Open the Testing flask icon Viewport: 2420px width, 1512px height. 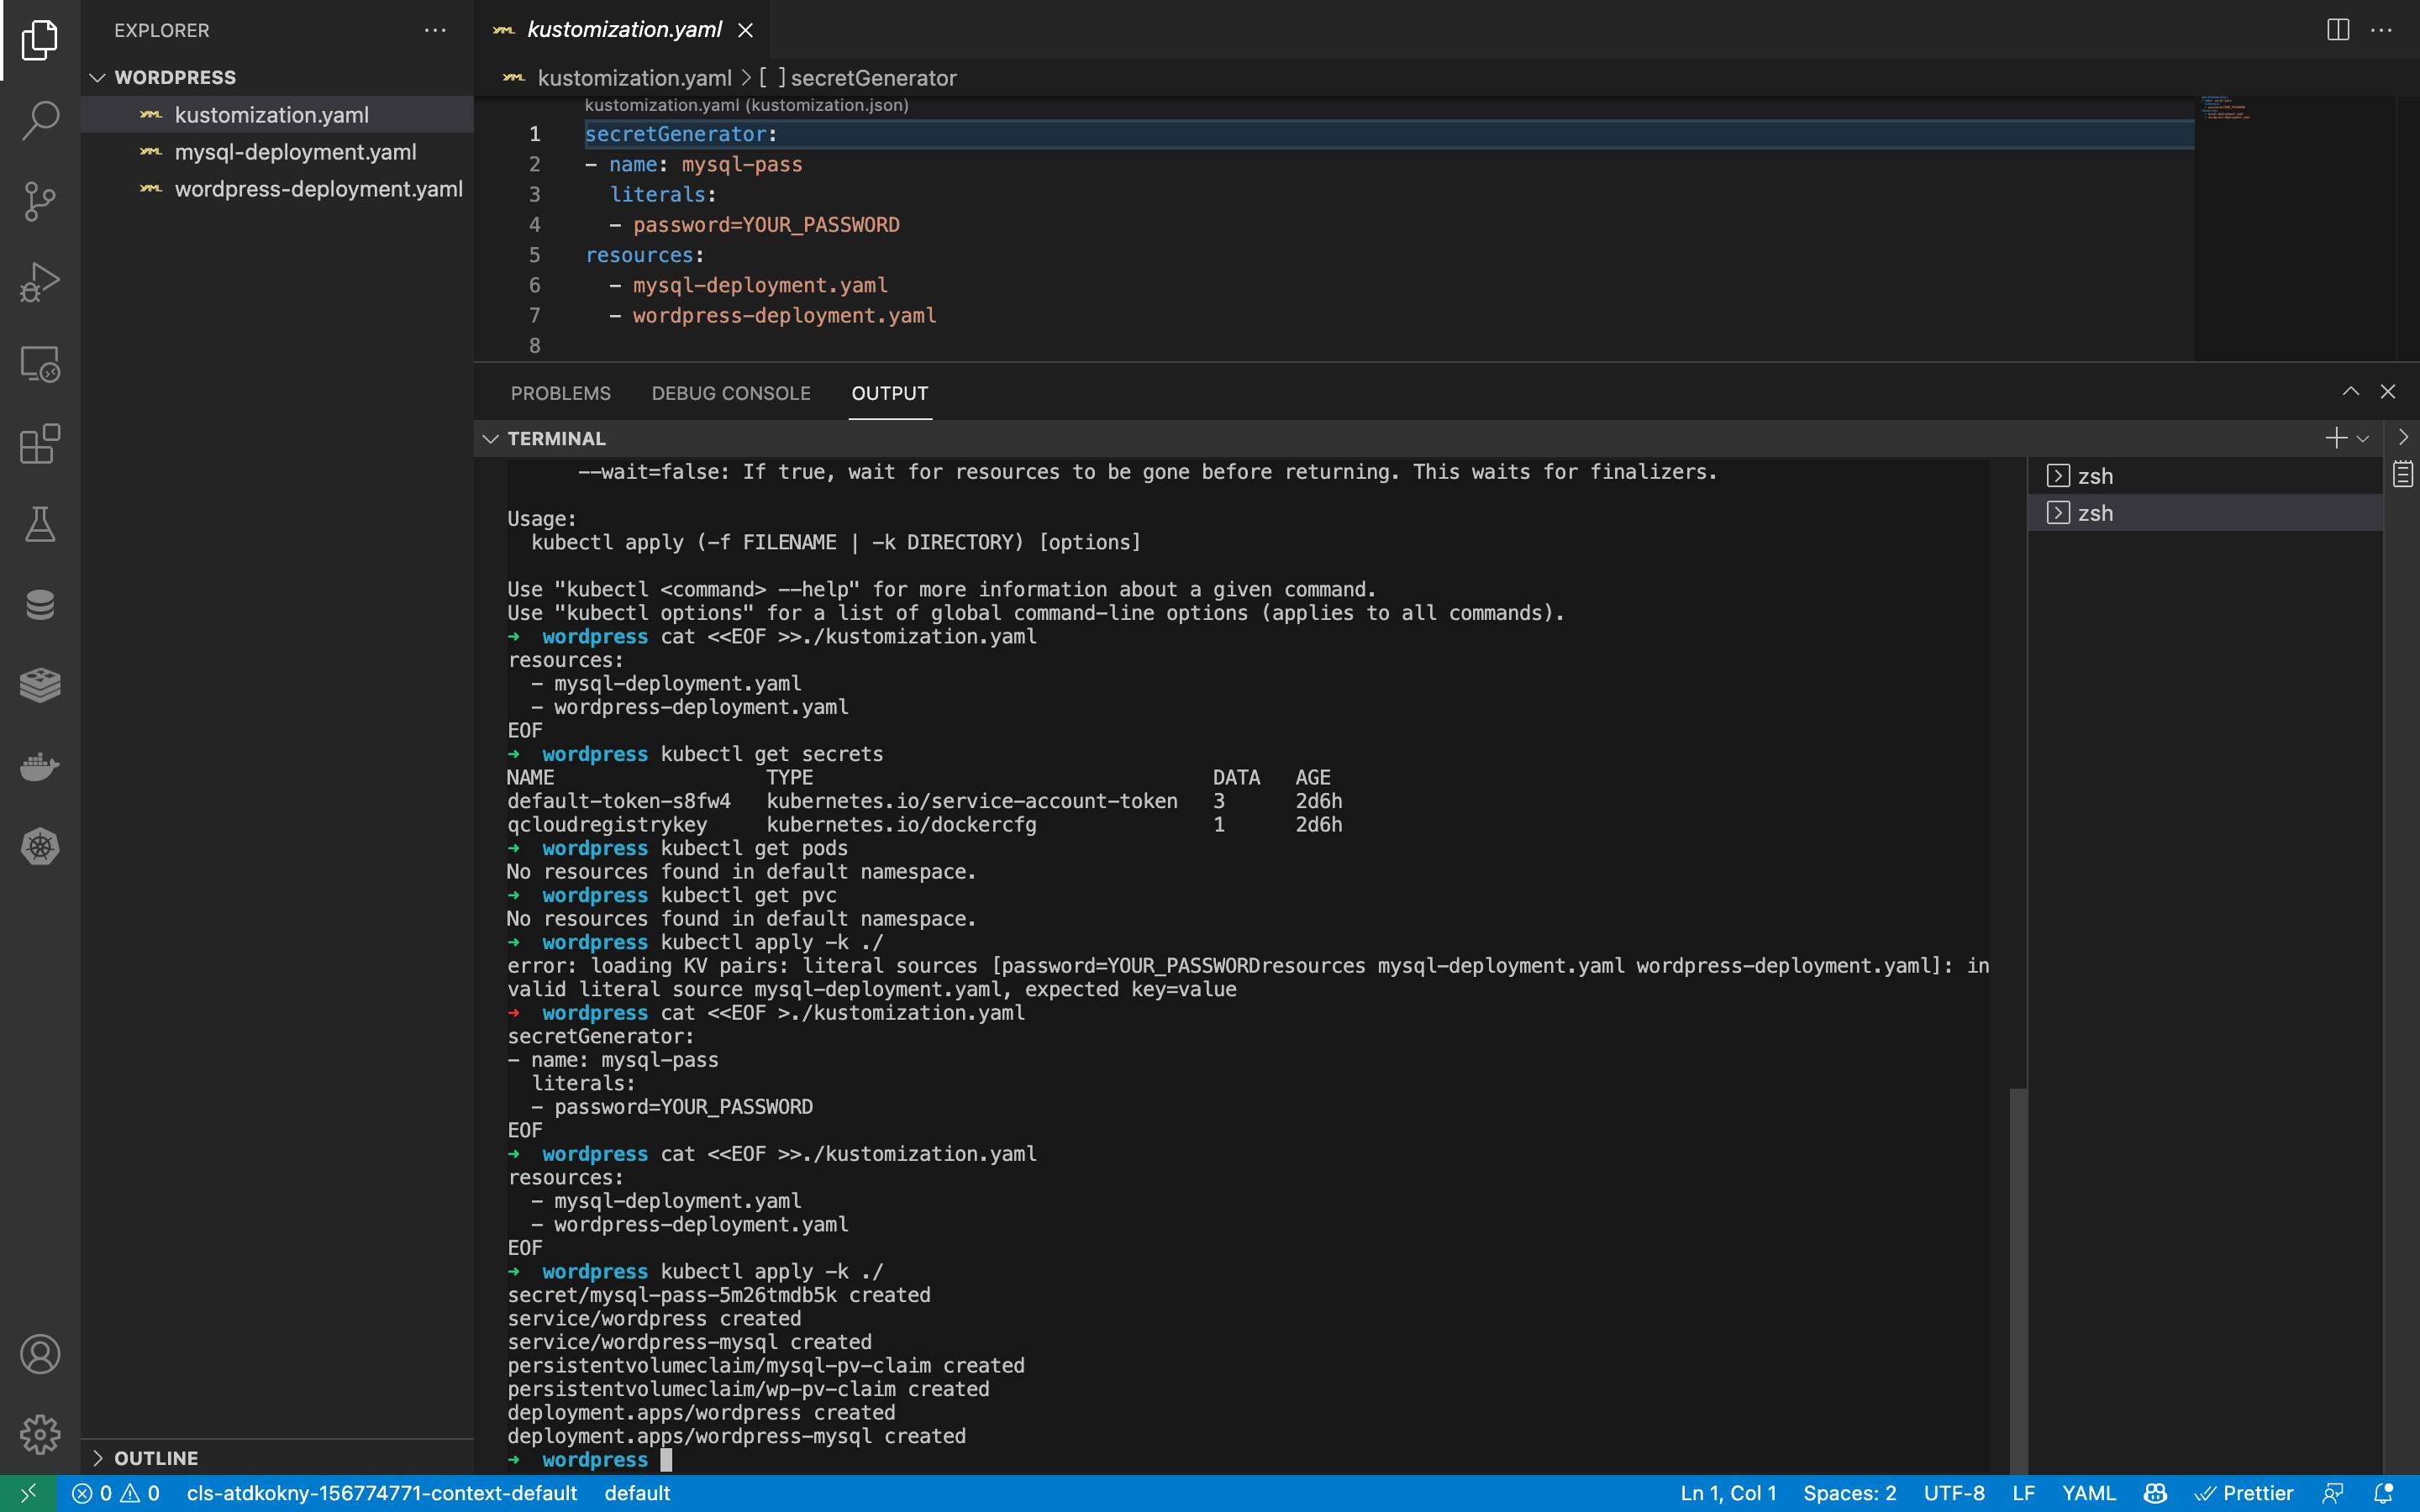click(x=40, y=524)
